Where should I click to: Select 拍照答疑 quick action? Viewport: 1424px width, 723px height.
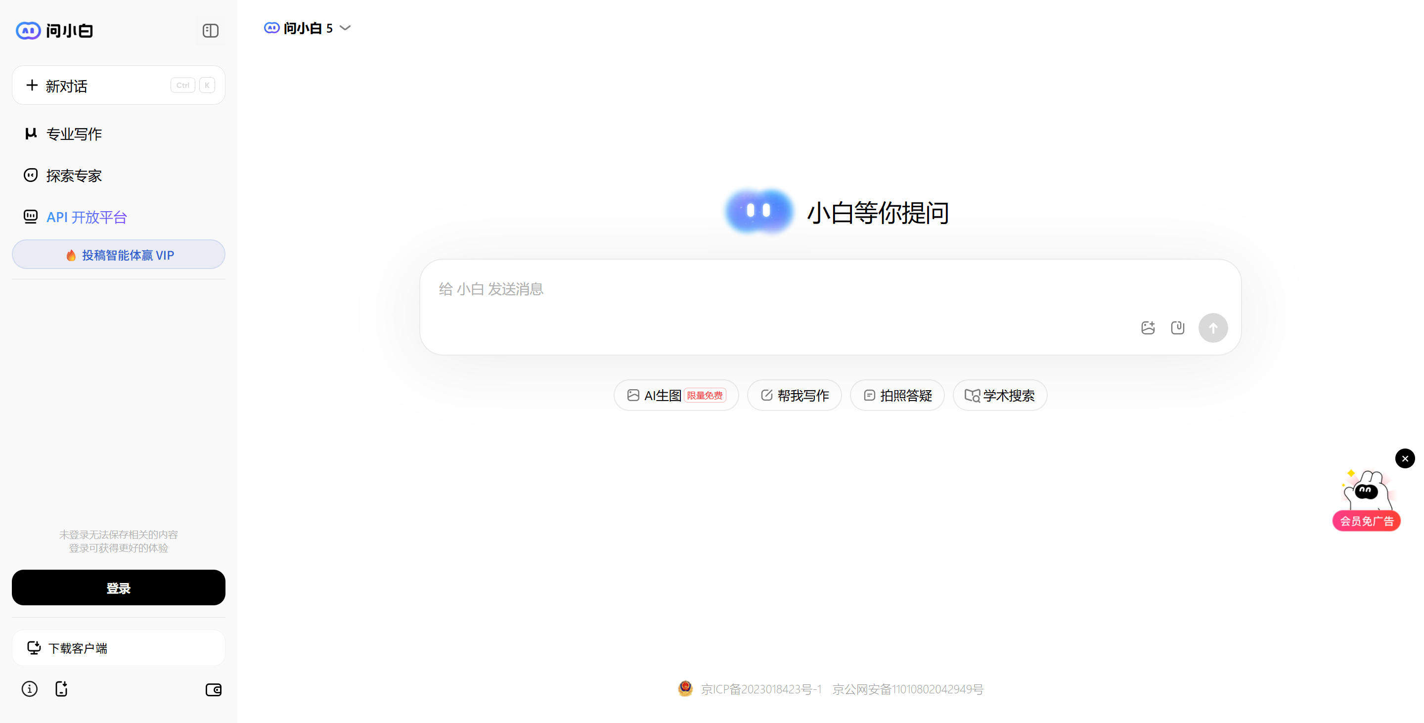click(897, 396)
